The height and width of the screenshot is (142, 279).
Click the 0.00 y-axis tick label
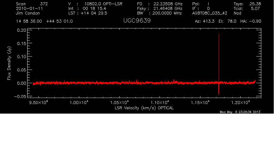[21, 83]
